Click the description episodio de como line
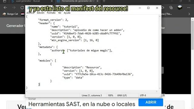Screen dimensions: 194x109 87,30
